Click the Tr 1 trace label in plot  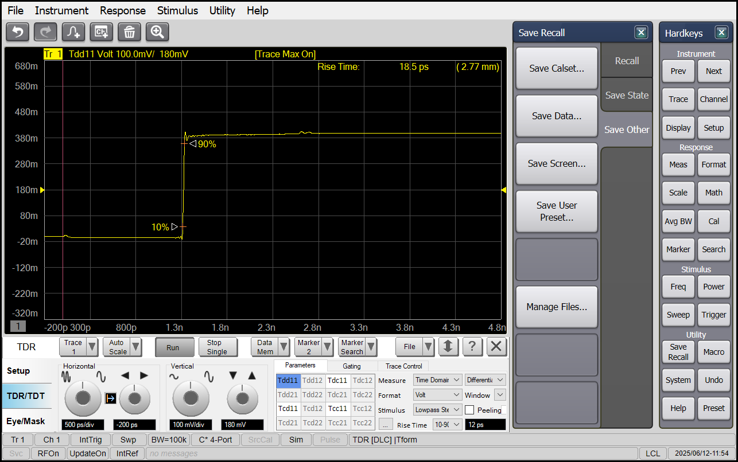coord(53,54)
